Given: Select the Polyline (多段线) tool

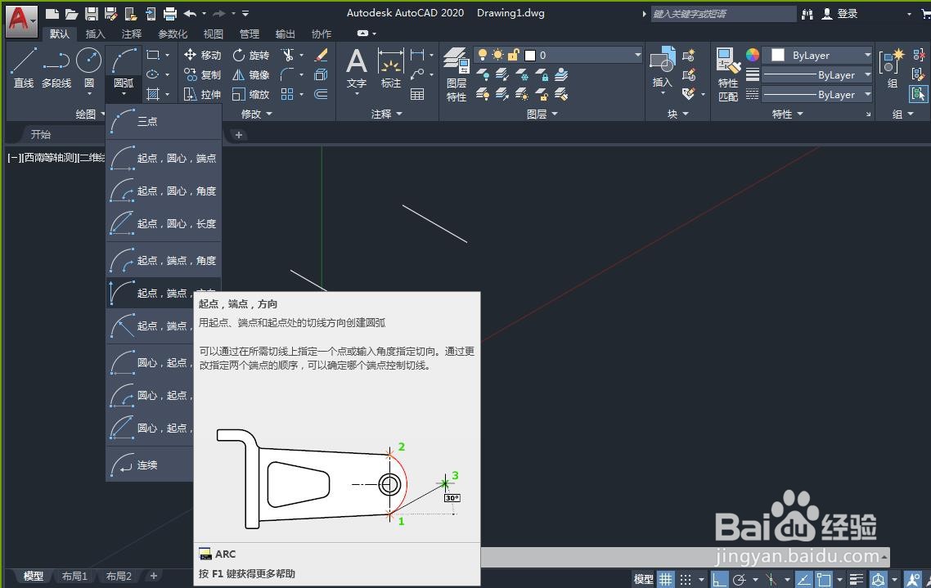Looking at the screenshot, I should tap(56, 68).
